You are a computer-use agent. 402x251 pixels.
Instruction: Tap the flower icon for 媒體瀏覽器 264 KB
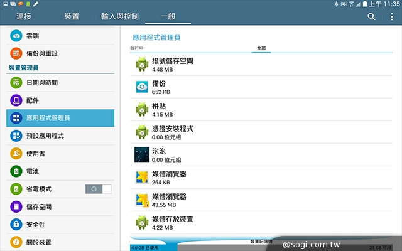[x=142, y=177]
